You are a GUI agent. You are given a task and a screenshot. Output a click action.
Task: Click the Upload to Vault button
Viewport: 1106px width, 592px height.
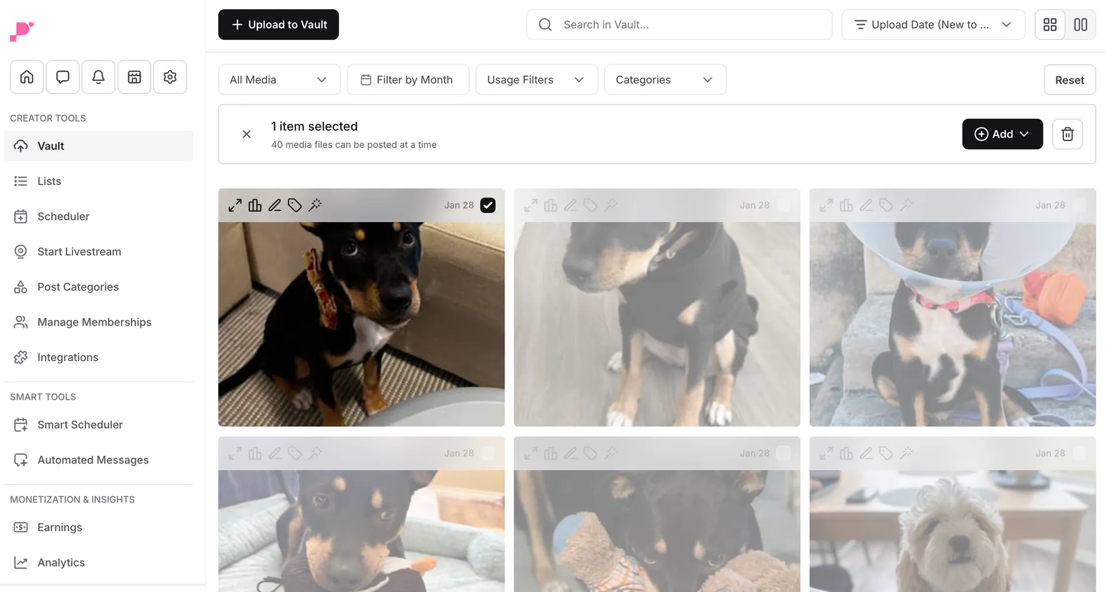coord(278,25)
